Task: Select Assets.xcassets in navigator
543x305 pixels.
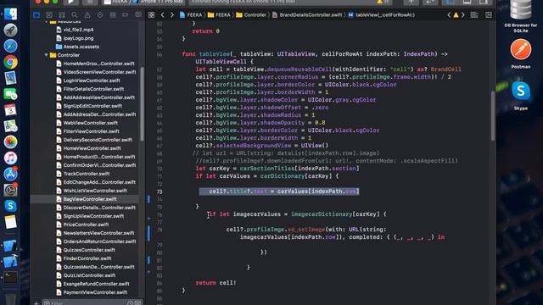Action: [x=81, y=47]
